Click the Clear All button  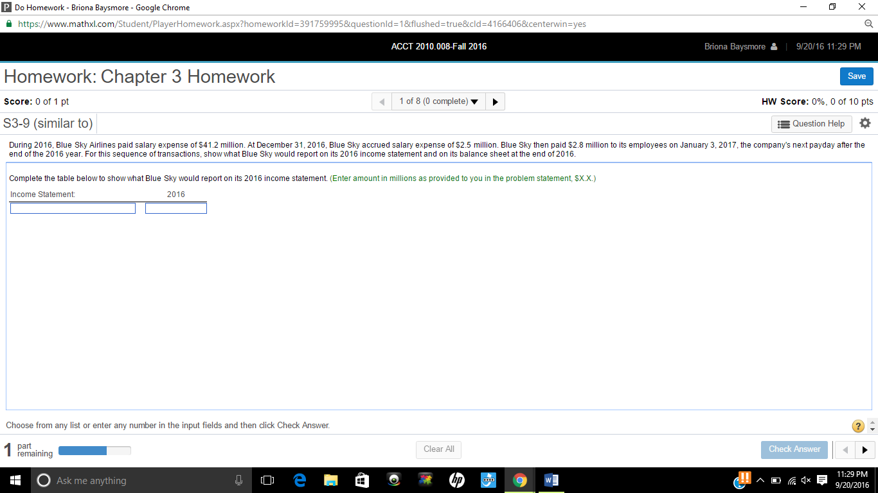click(438, 449)
